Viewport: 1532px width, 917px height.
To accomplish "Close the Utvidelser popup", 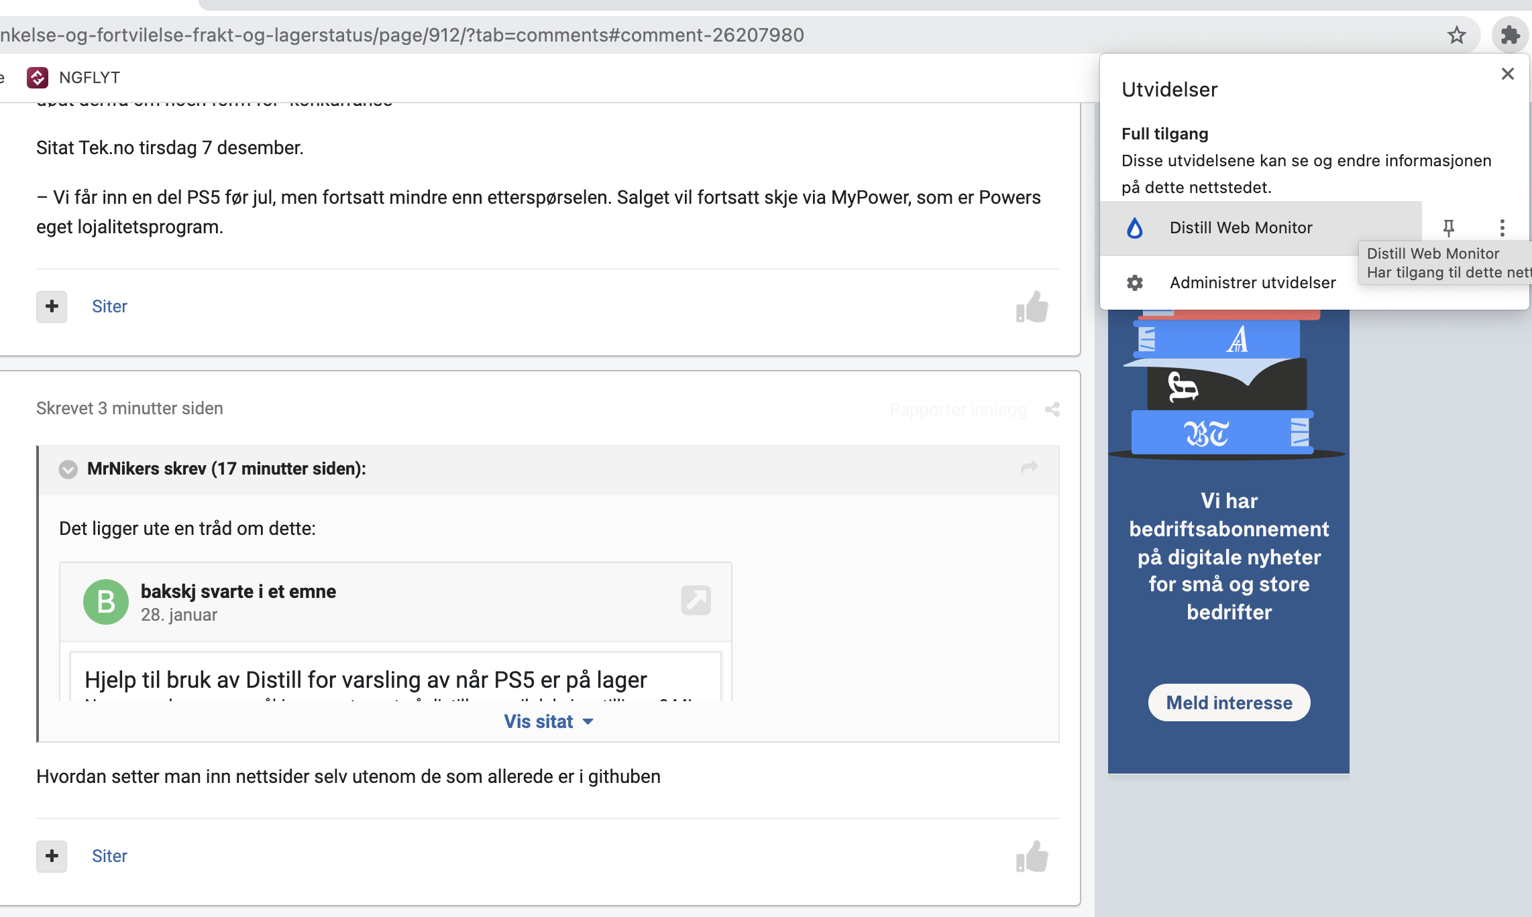I will (1507, 74).
